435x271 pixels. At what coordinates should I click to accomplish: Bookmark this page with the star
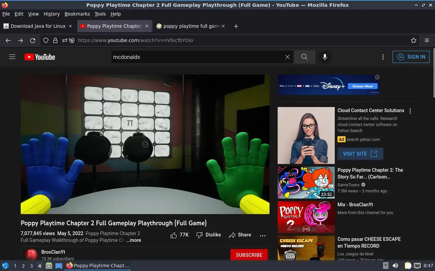click(414, 40)
